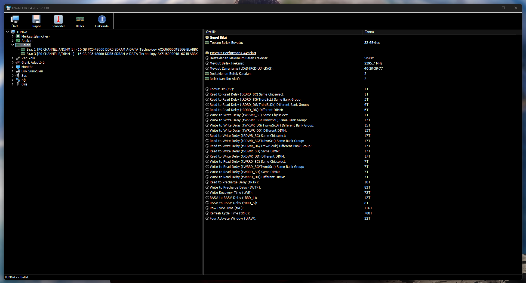This screenshot has width=526, height=283.
Task: Expand the Ağ node
Action: (13, 80)
